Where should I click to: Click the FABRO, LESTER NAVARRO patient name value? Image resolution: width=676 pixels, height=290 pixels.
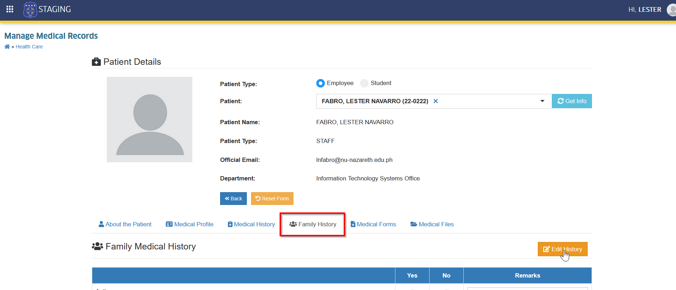pos(355,122)
